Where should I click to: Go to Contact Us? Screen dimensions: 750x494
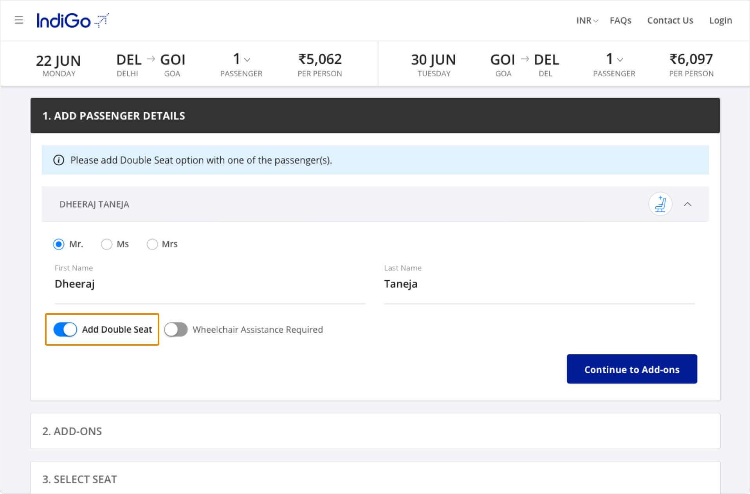click(x=670, y=20)
